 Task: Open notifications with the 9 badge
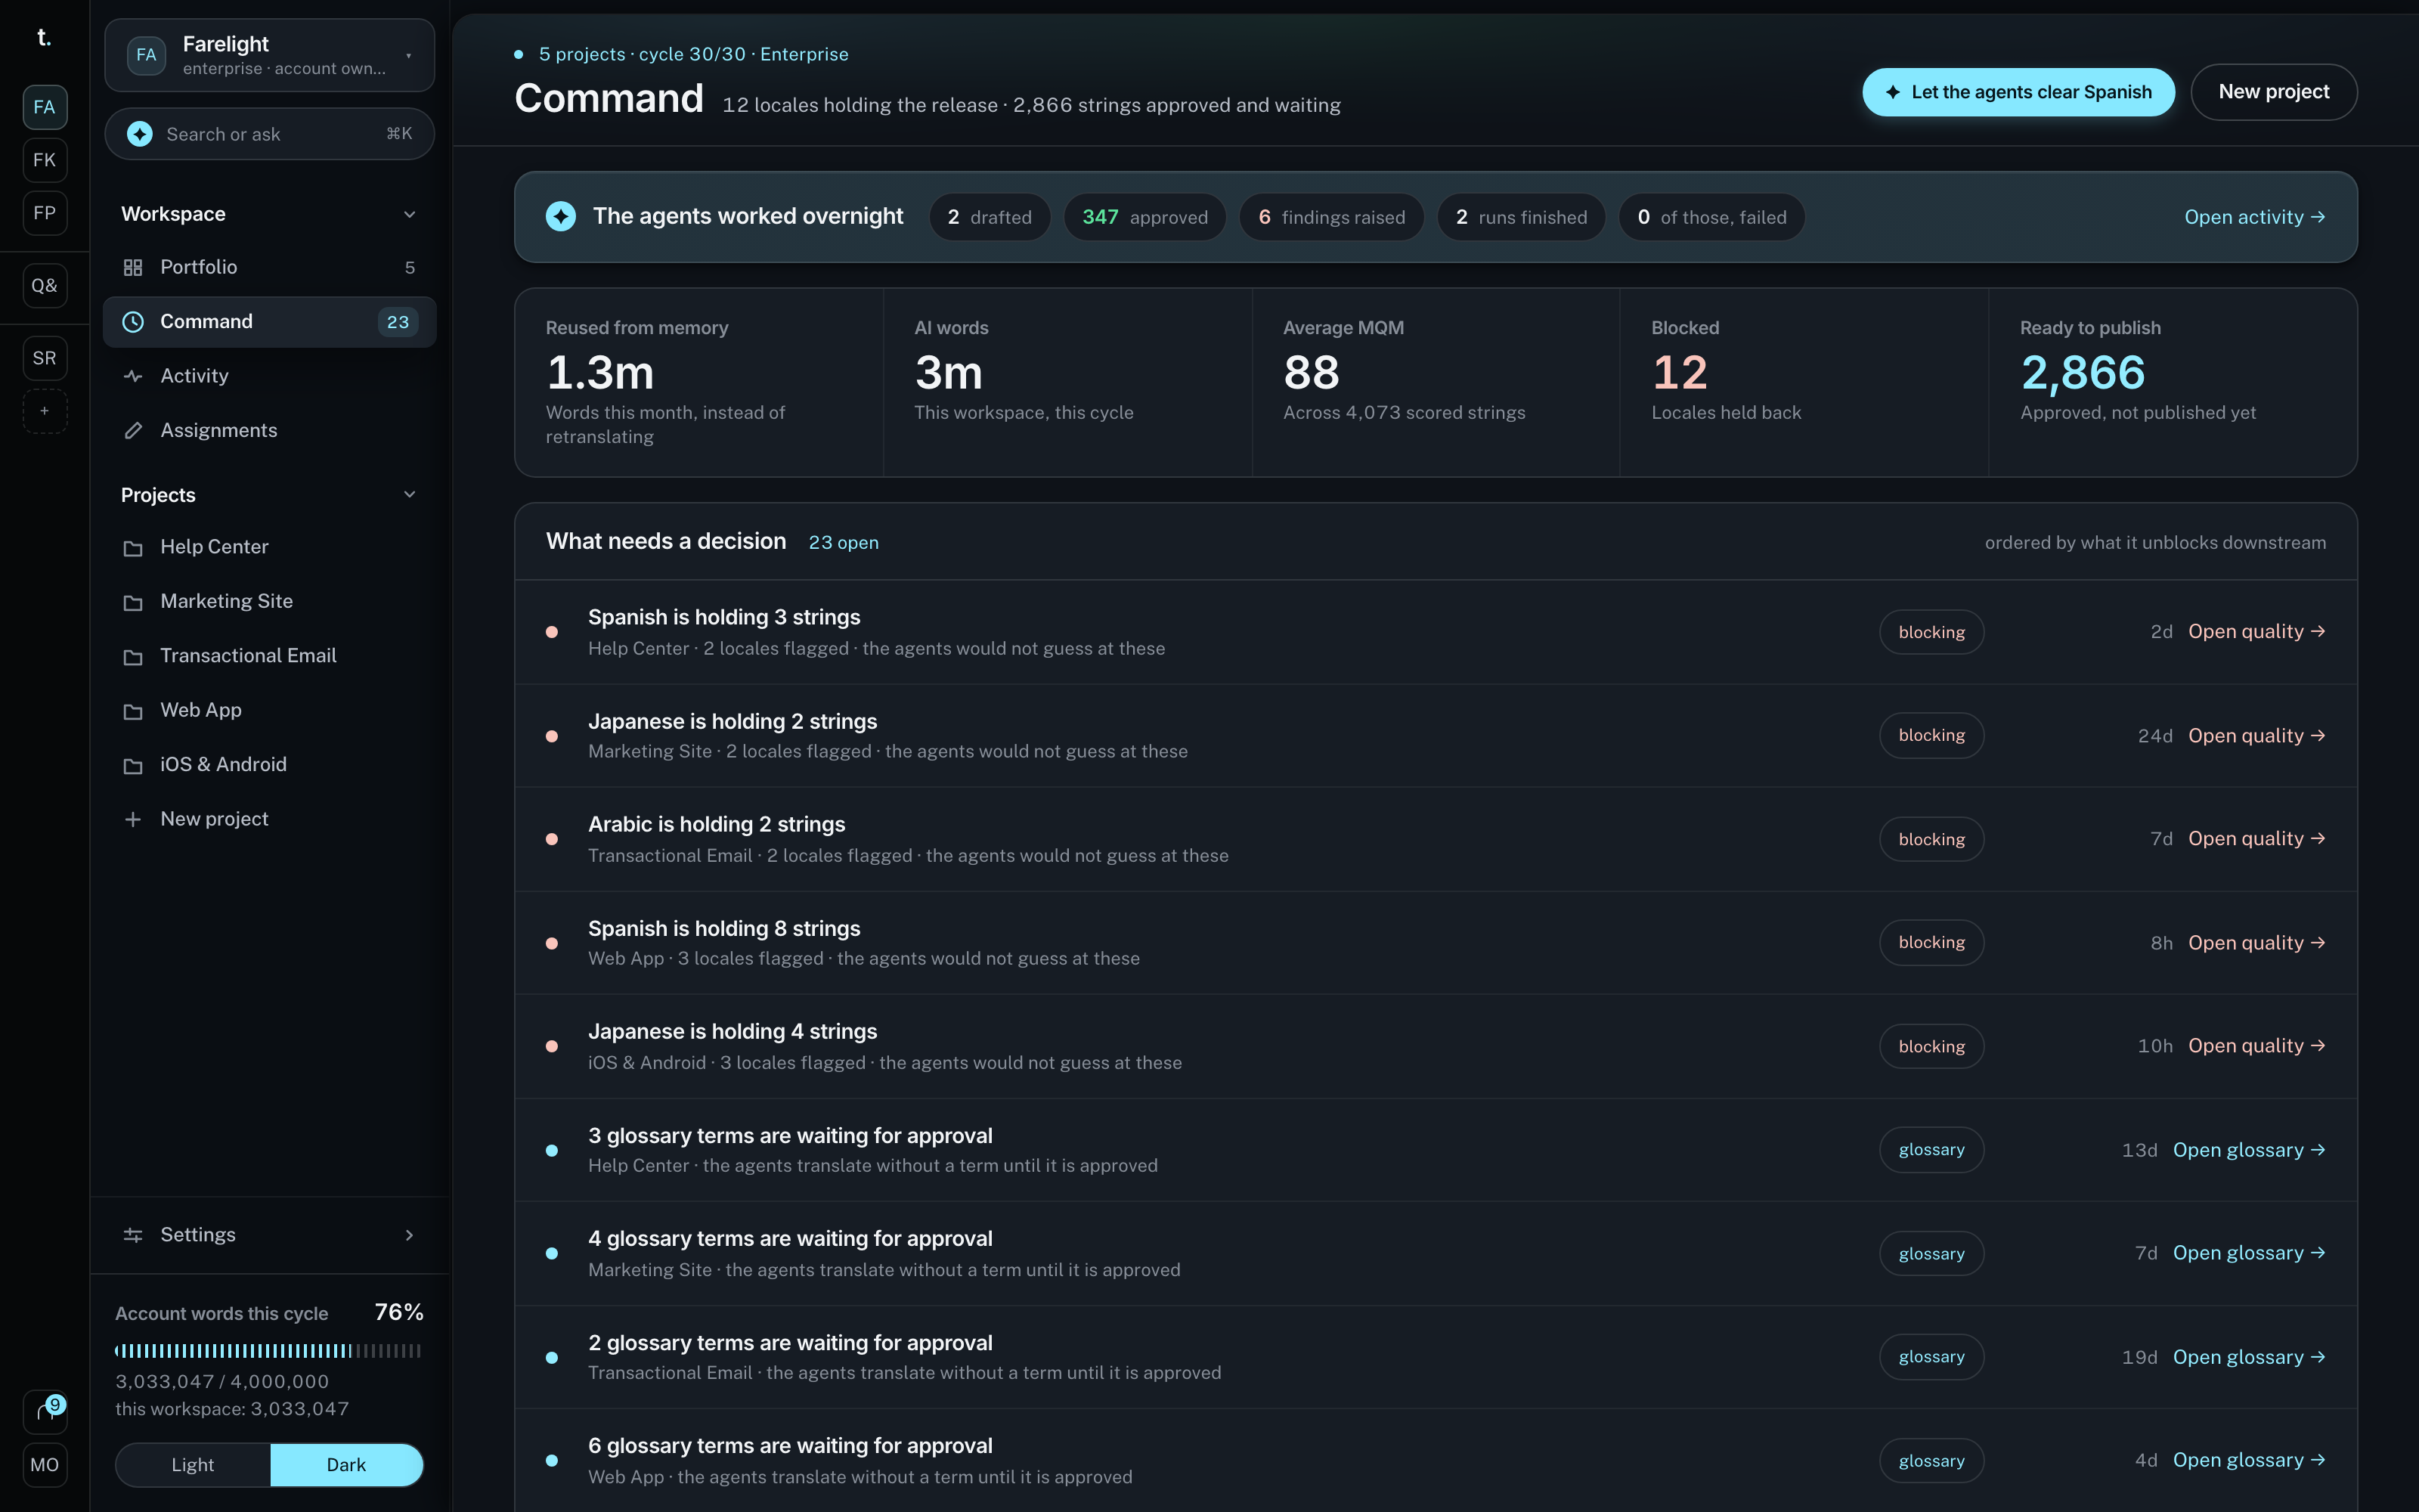click(45, 1411)
